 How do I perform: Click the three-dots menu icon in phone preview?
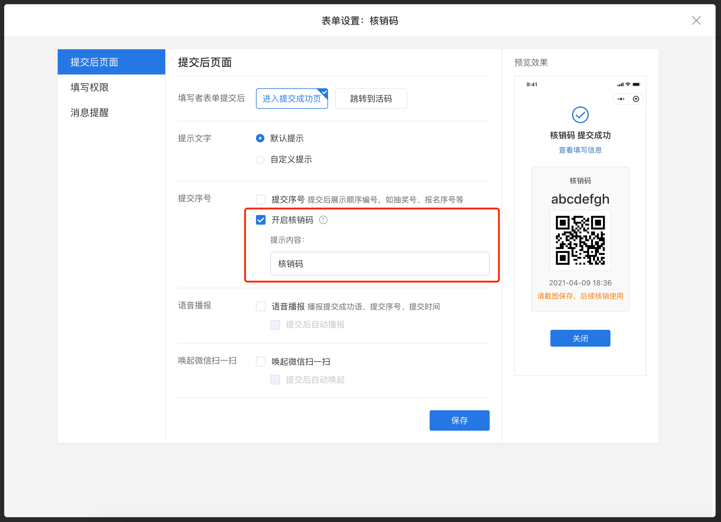tap(621, 99)
